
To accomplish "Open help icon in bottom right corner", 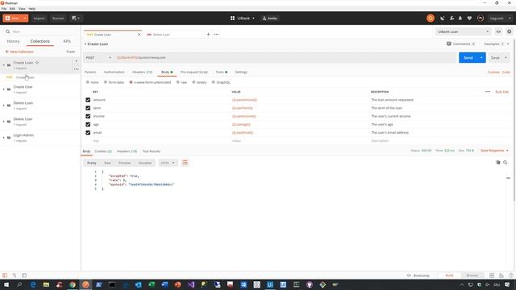I will 510,275.
